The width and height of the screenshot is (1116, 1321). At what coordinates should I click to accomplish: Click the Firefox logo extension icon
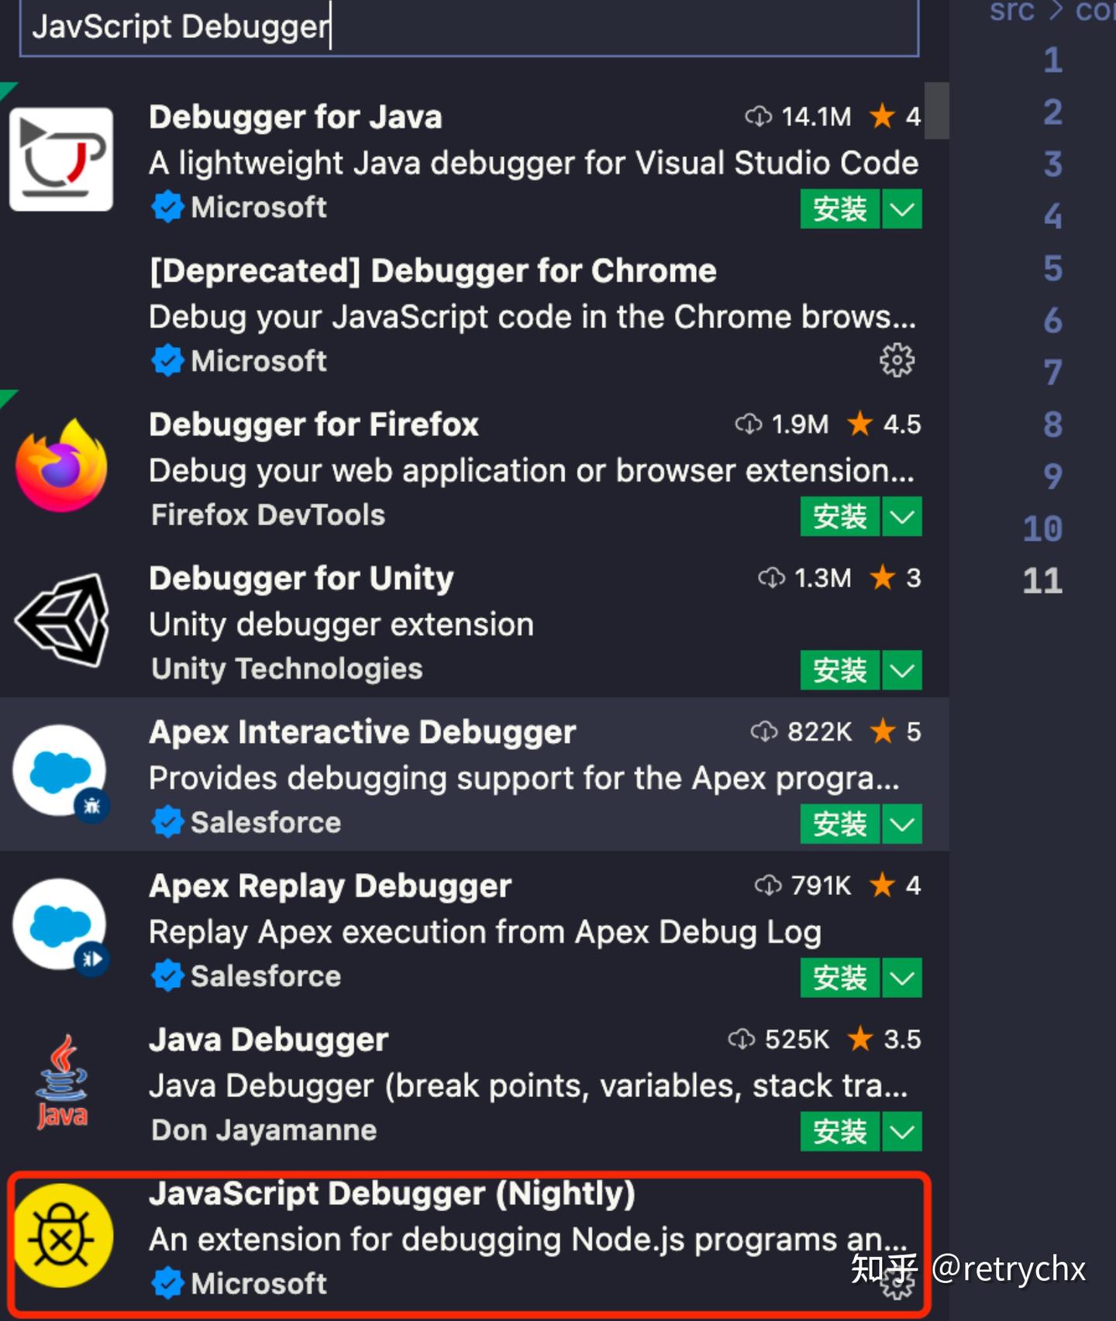[x=61, y=466]
